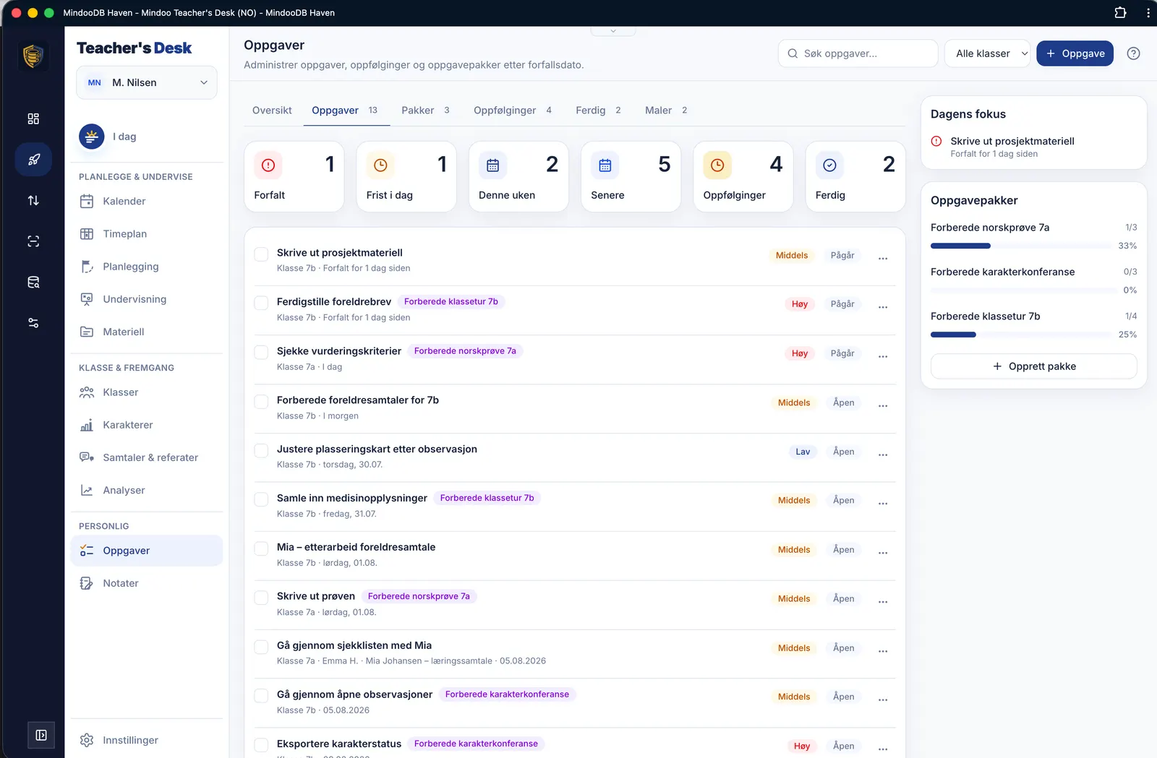Screen dimensions: 1157x758
Task: Open options menu for Justere plasseringskart
Action: pyautogui.click(x=883, y=455)
